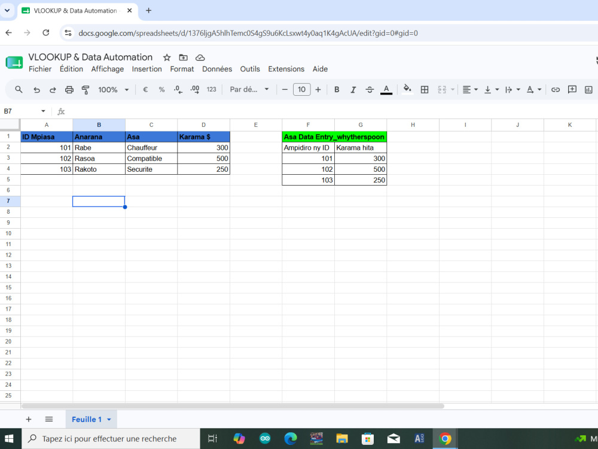Screen dimensions: 598x449
Task: Reload the page in Chrome
Action: click(x=46, y=33)
